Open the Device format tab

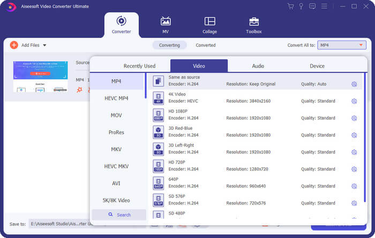[317, 66]
